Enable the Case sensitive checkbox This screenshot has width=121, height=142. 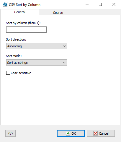click(8, 73)
